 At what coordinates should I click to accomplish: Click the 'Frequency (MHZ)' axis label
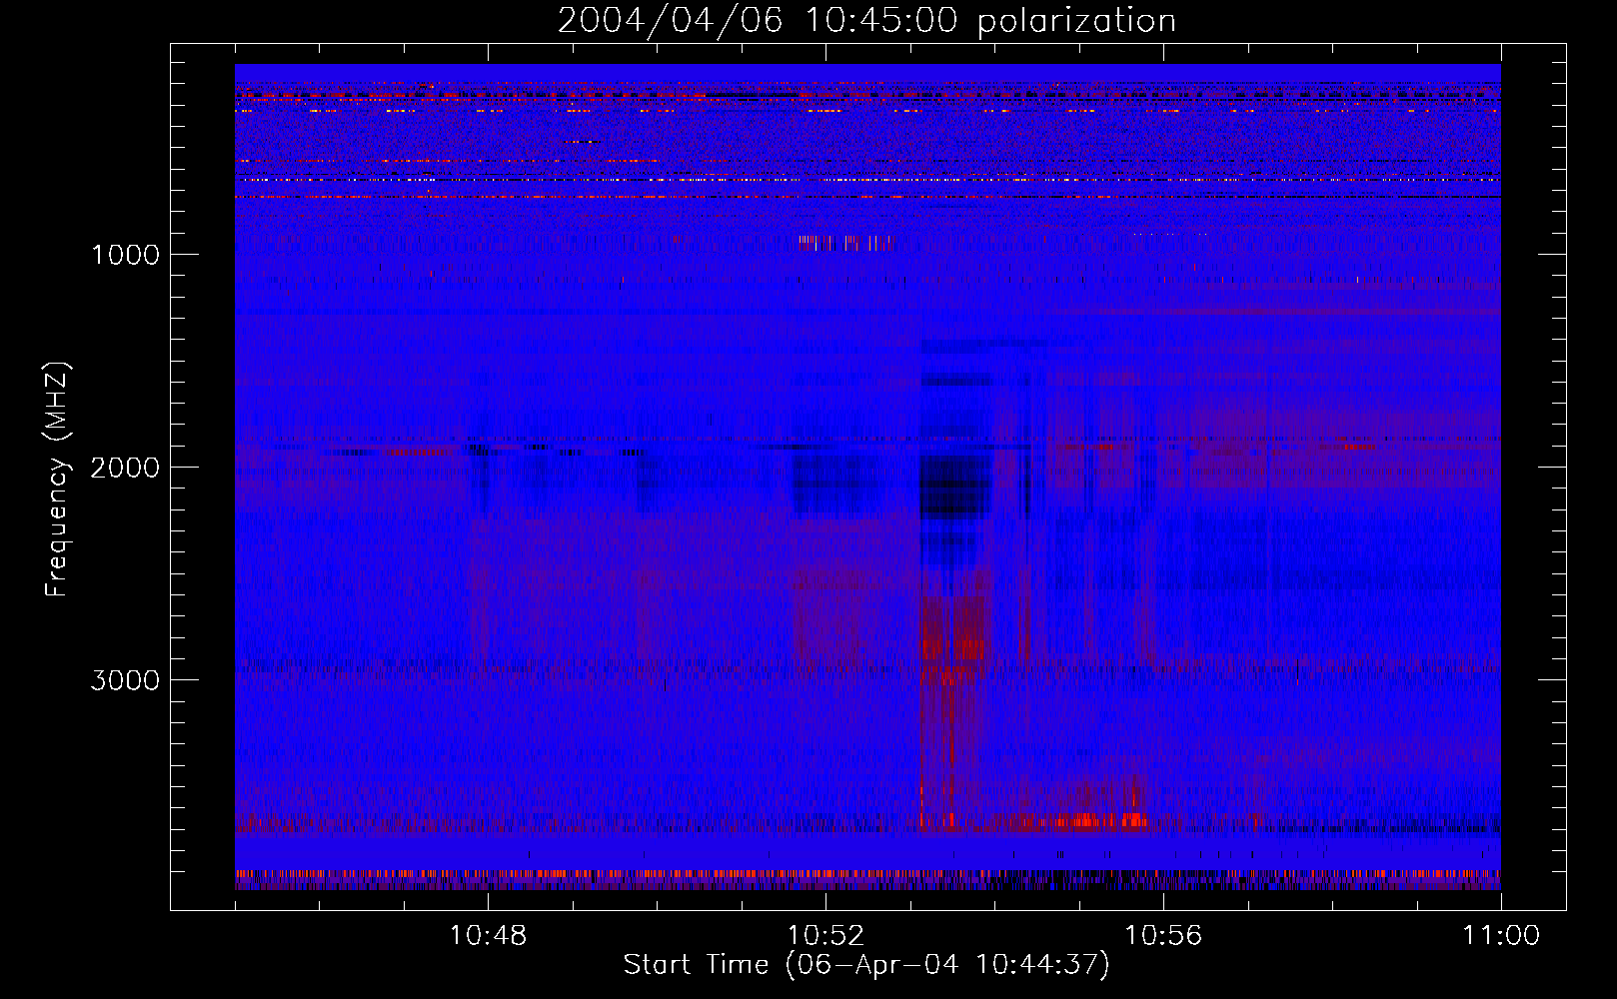click(58, 480)
